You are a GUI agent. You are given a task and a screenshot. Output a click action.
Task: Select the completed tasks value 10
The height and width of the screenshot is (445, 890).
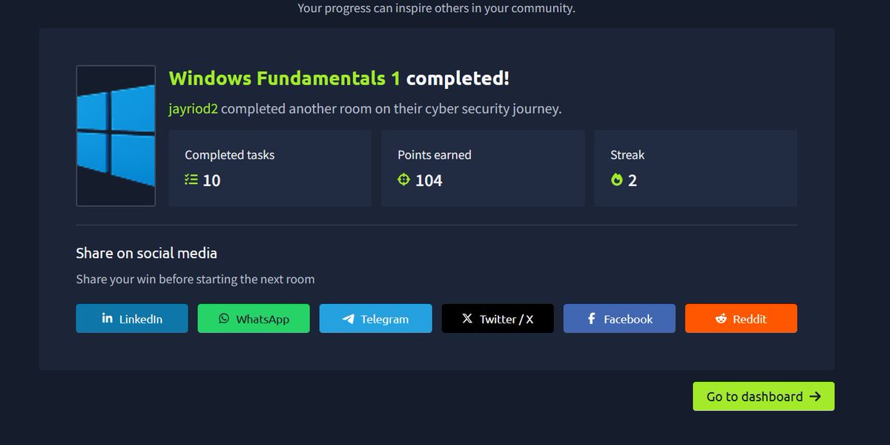point(211,180)
